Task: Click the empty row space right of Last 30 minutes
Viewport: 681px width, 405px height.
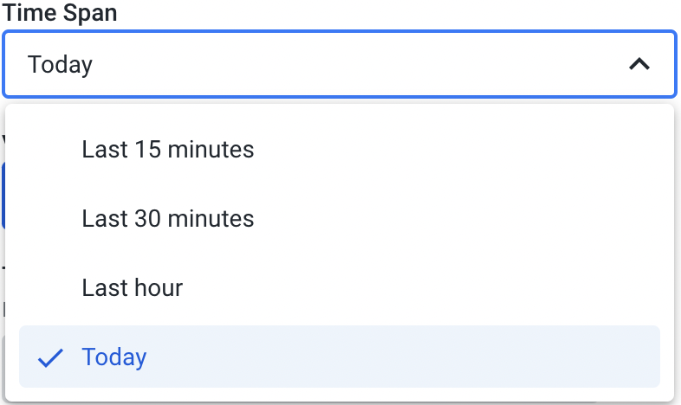Action: pyautogui.click(x=457, y=218)
